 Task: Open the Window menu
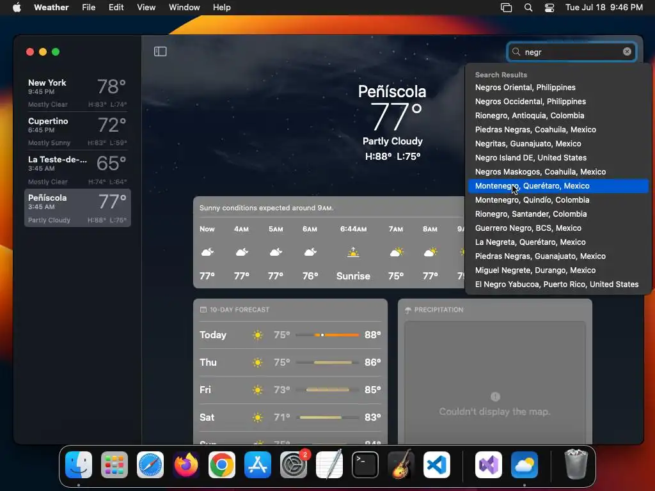[x=184, y=7]
